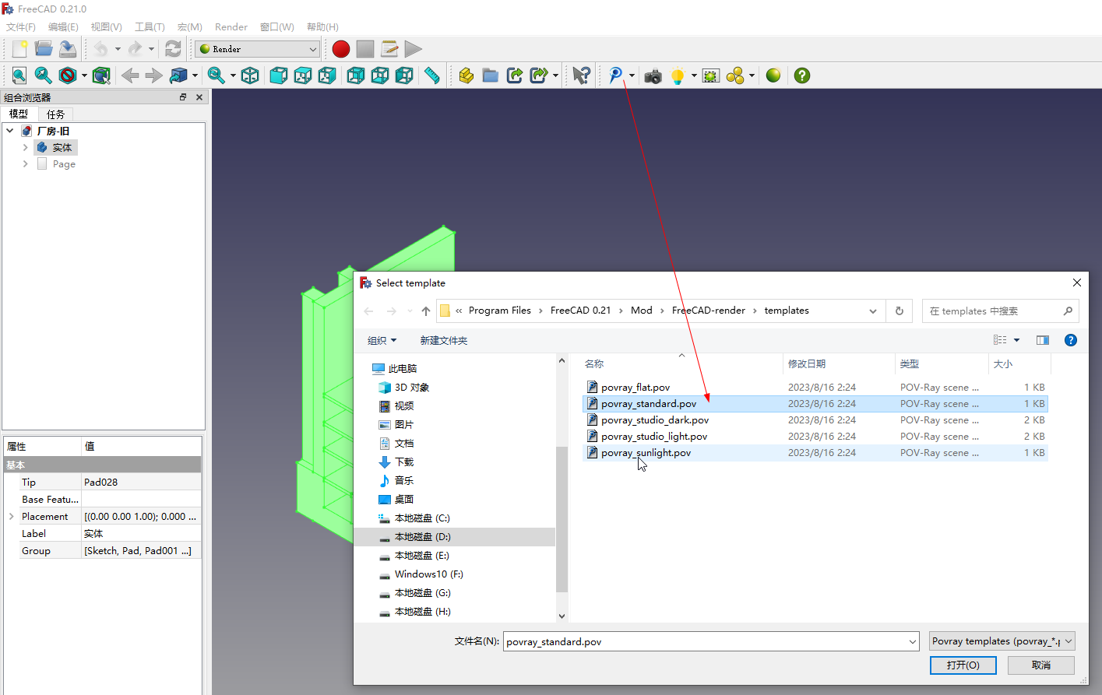Set isometric view cube icon

(250, 75)
